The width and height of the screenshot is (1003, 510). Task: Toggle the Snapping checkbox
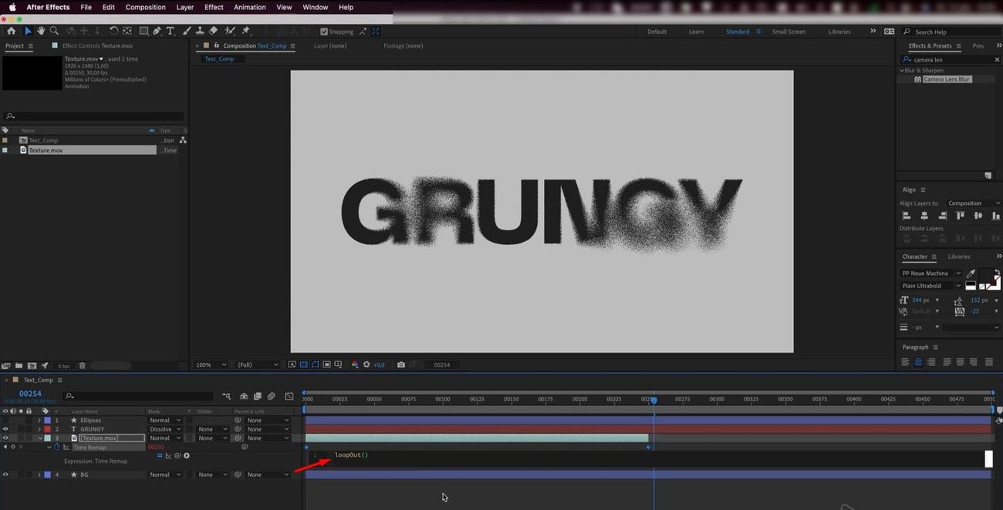point(324,32)
